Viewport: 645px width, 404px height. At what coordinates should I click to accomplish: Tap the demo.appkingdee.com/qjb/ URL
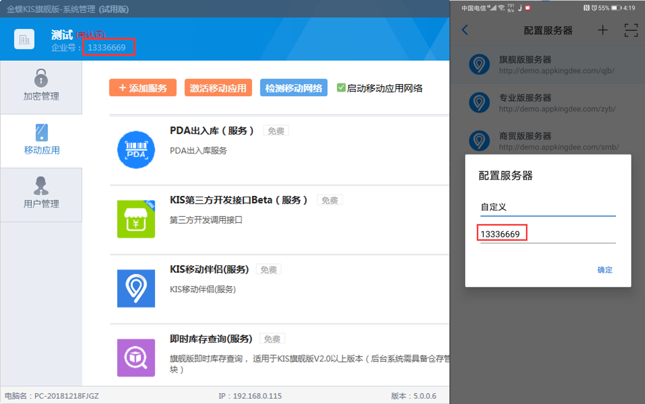[x=557, y=71]
